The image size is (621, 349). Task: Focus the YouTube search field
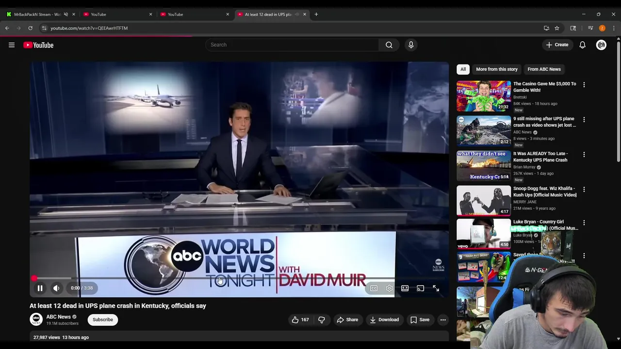pyautogui.click(x=292, y=45)
